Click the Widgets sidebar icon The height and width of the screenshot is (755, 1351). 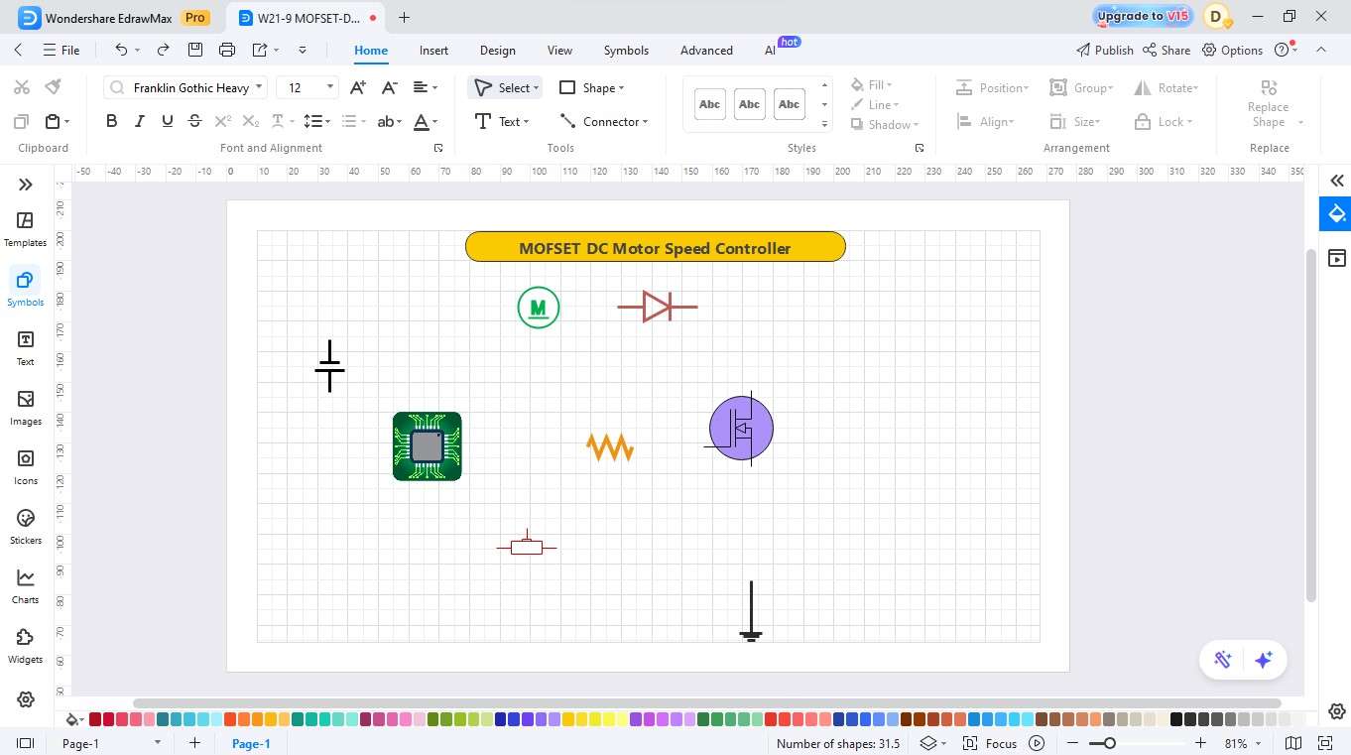point(25,645)
